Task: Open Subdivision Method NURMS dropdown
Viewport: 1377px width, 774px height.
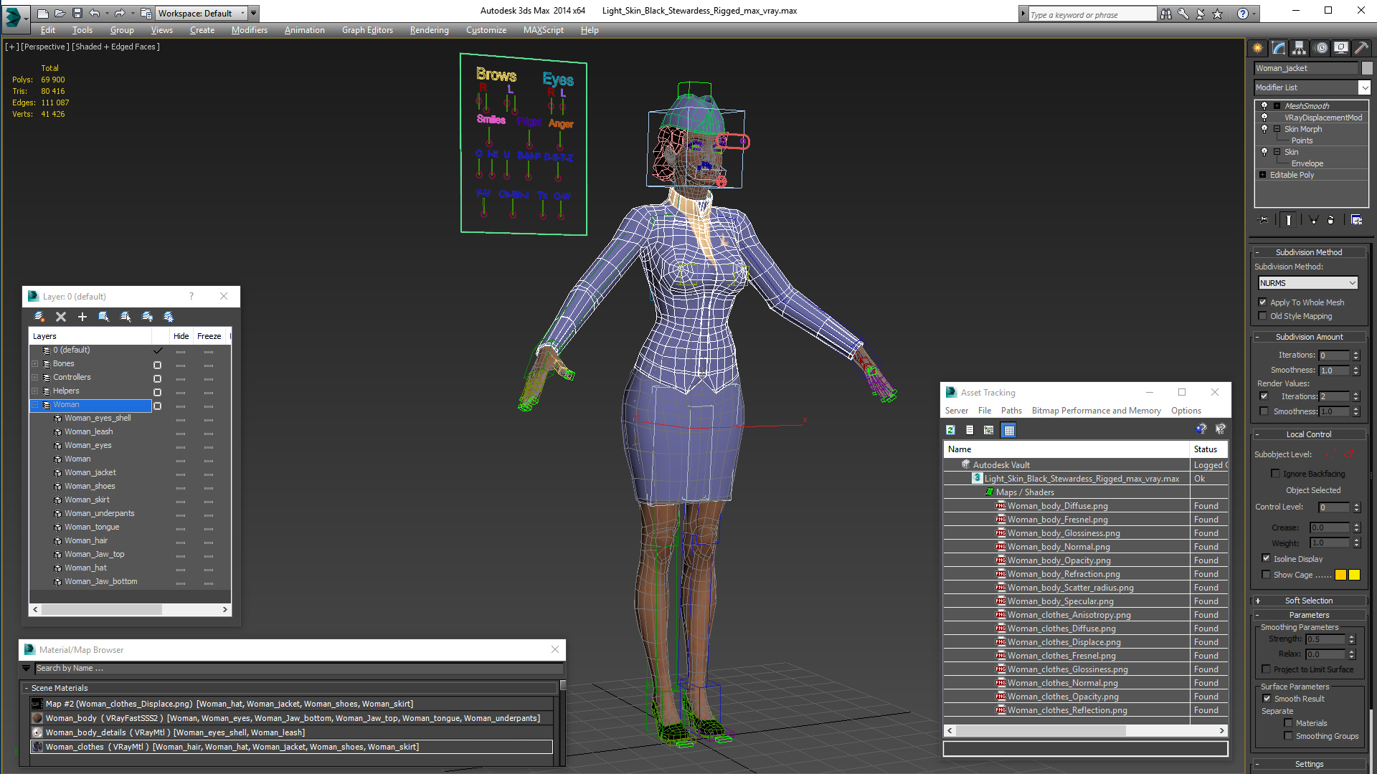Action: tap(1308, 283)
